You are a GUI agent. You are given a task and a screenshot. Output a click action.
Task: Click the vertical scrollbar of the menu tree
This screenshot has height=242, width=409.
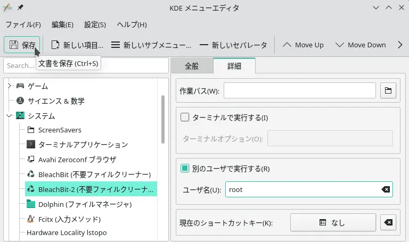[163, 120]
